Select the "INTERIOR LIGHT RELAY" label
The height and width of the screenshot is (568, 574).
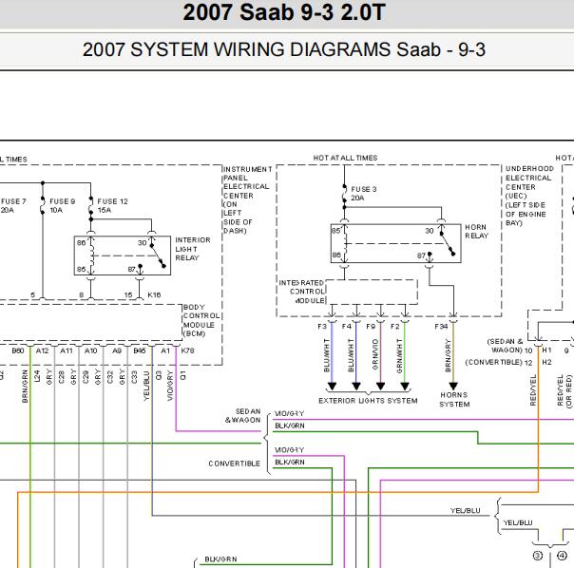193,249
